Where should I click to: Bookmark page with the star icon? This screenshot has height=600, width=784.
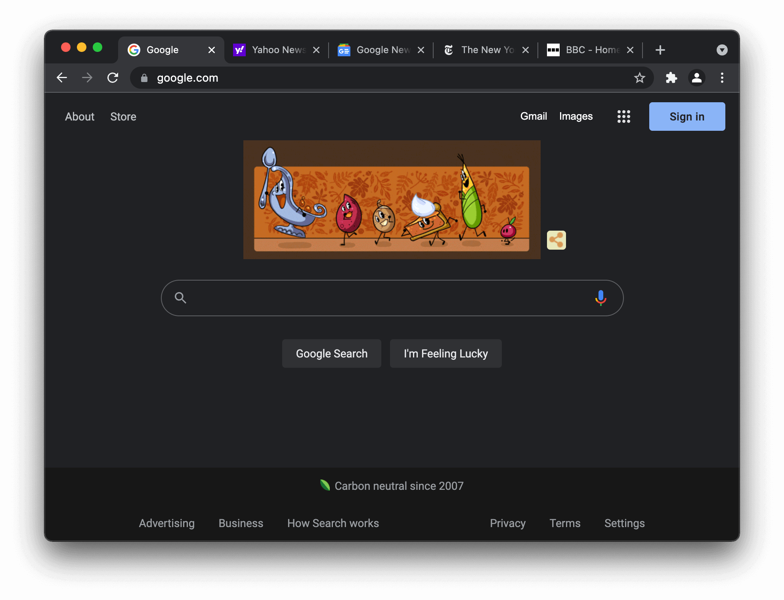(639, 78)
